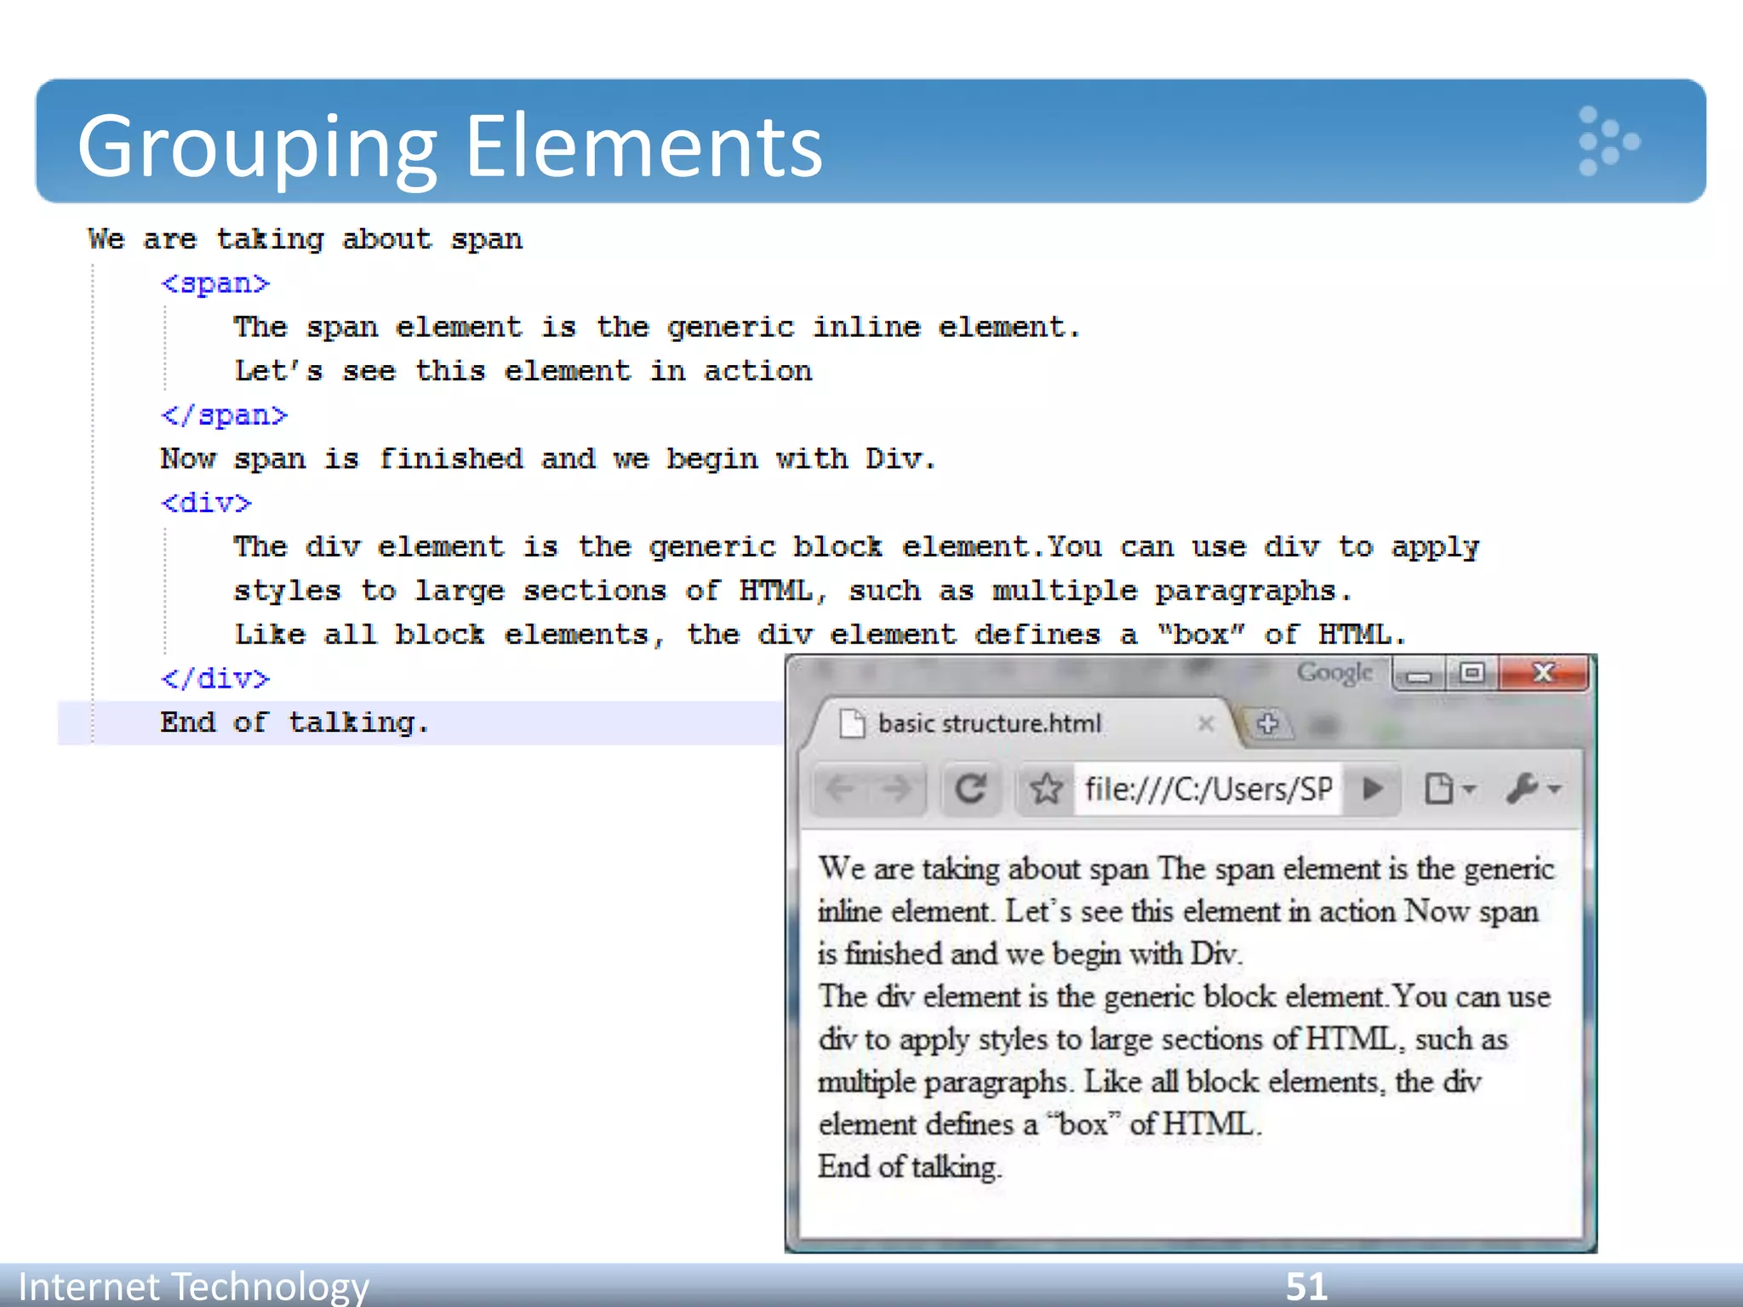Click the browser forward arrow button
Viewport: 1743px width, 1307px height.
pos(896,790)
